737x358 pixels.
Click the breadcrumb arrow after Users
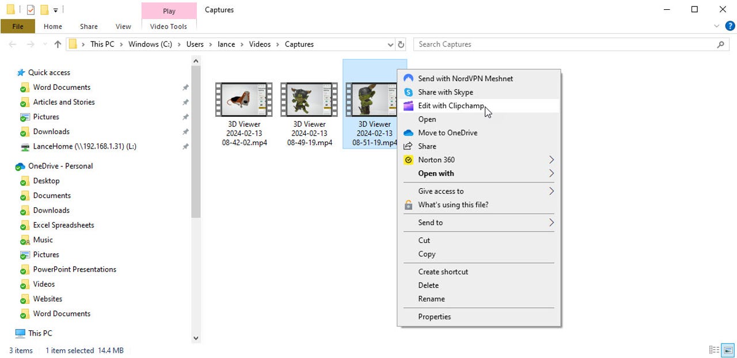[x=211, y=44]
